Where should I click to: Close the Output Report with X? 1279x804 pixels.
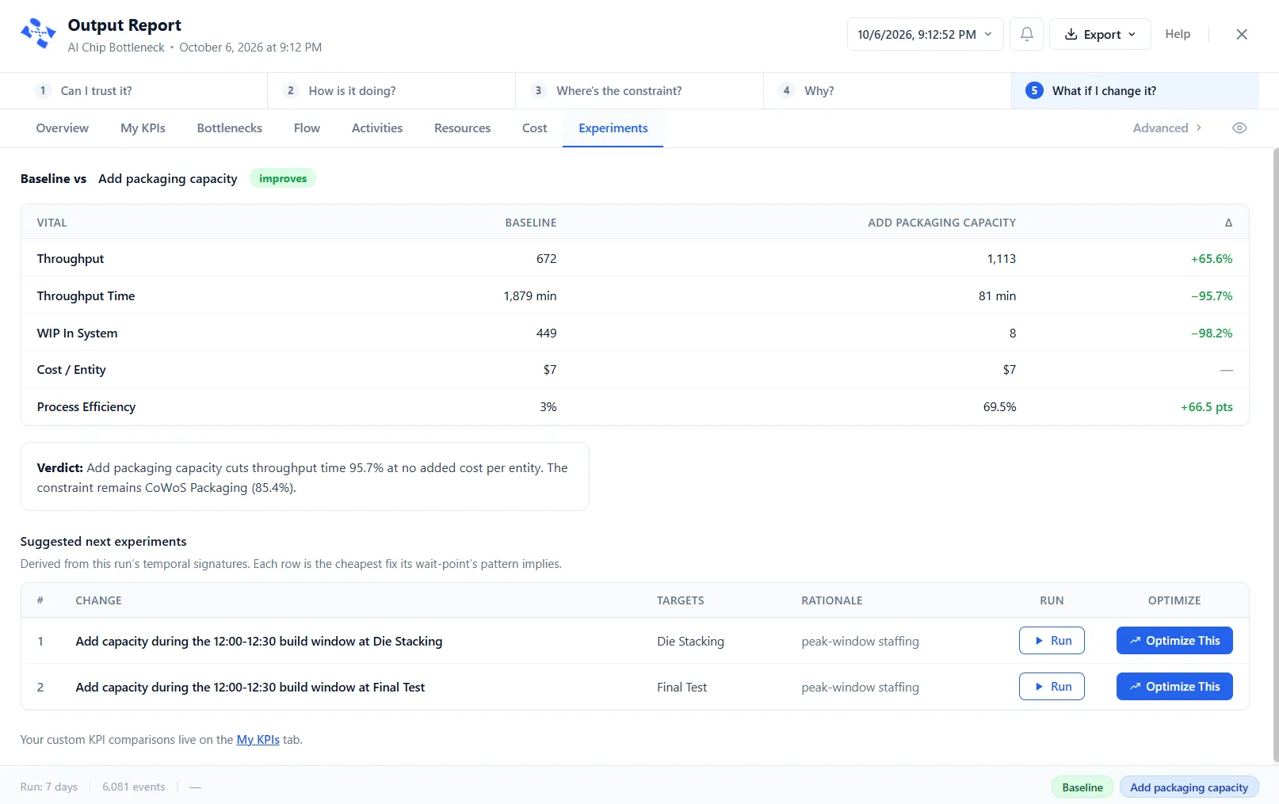(x=1242, y=34)
